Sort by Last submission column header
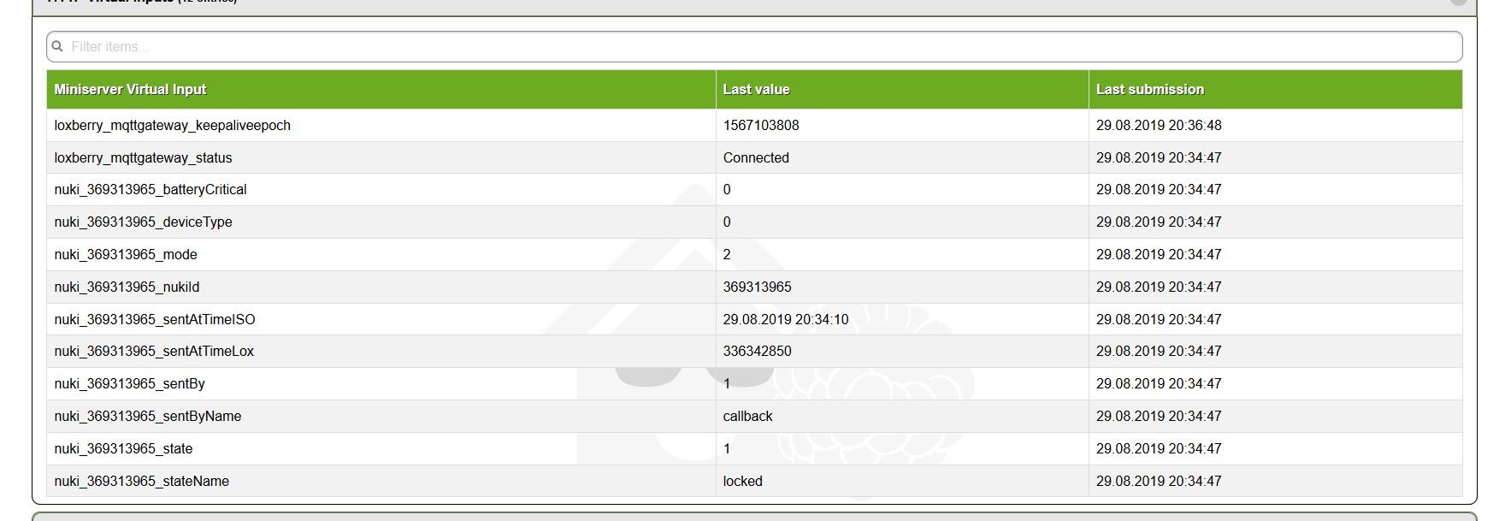Viewport: 1511px width, 521px height. coord(1149,89)
